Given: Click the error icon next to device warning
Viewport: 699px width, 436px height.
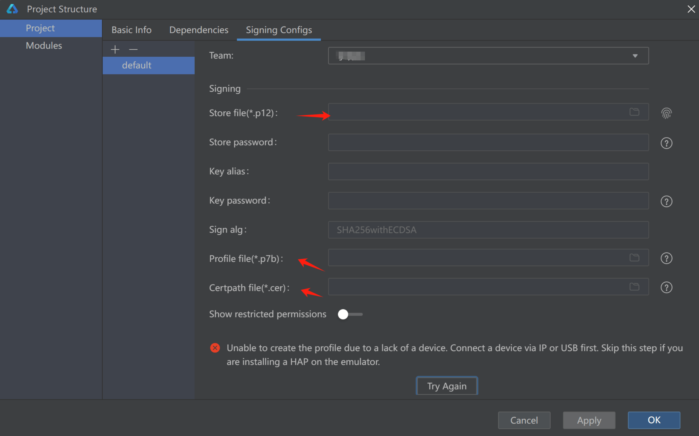Looking at the screenshot, I should (215, 348).
